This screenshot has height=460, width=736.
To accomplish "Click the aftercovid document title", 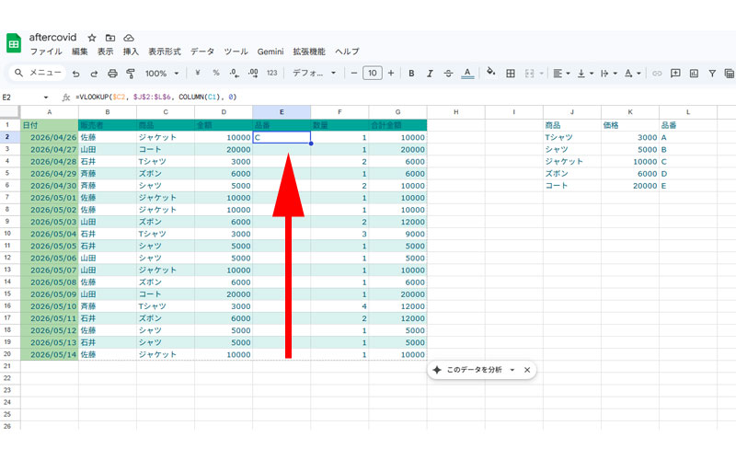I will coord(52,37).
